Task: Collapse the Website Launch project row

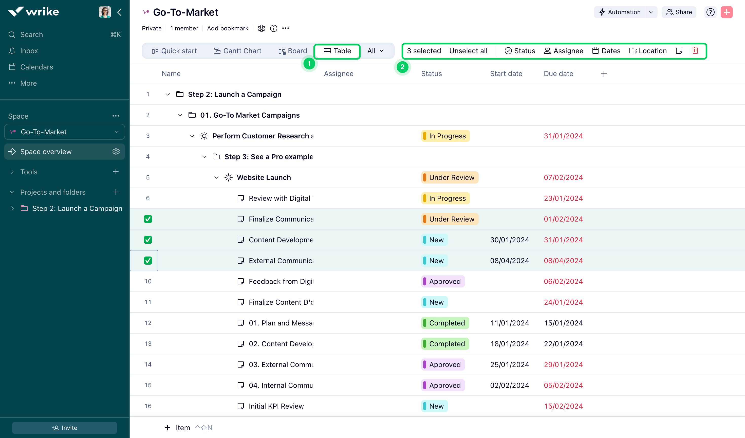Action: 216,177
